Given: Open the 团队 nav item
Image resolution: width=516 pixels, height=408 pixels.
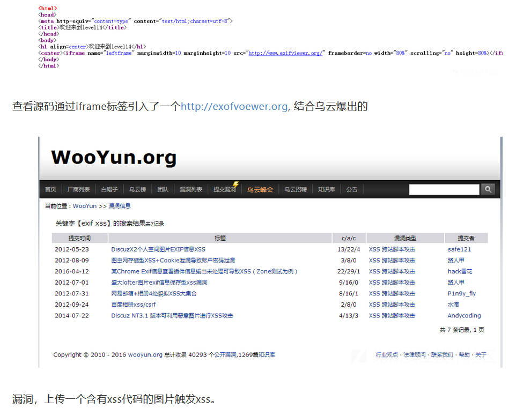Looking at the screenshot, I should click(163, 189).
